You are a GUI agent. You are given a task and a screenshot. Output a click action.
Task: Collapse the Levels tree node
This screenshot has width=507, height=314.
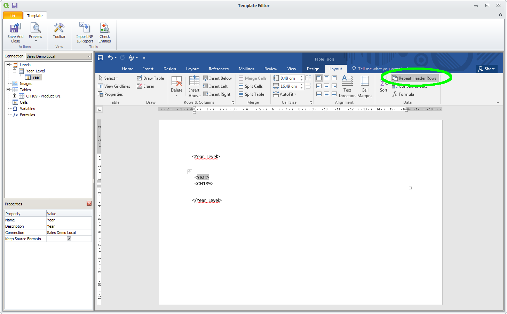tap(8, 65)
